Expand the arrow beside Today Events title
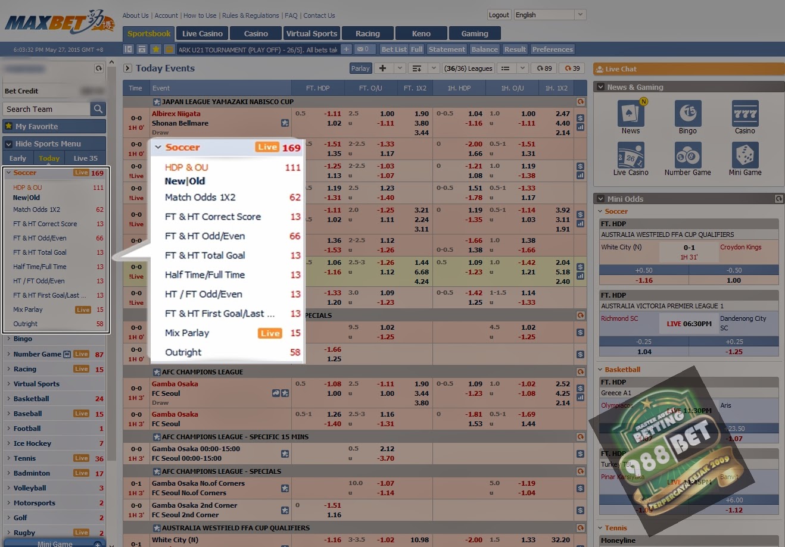This screenshot has height=547, width=785. [127, 68]
